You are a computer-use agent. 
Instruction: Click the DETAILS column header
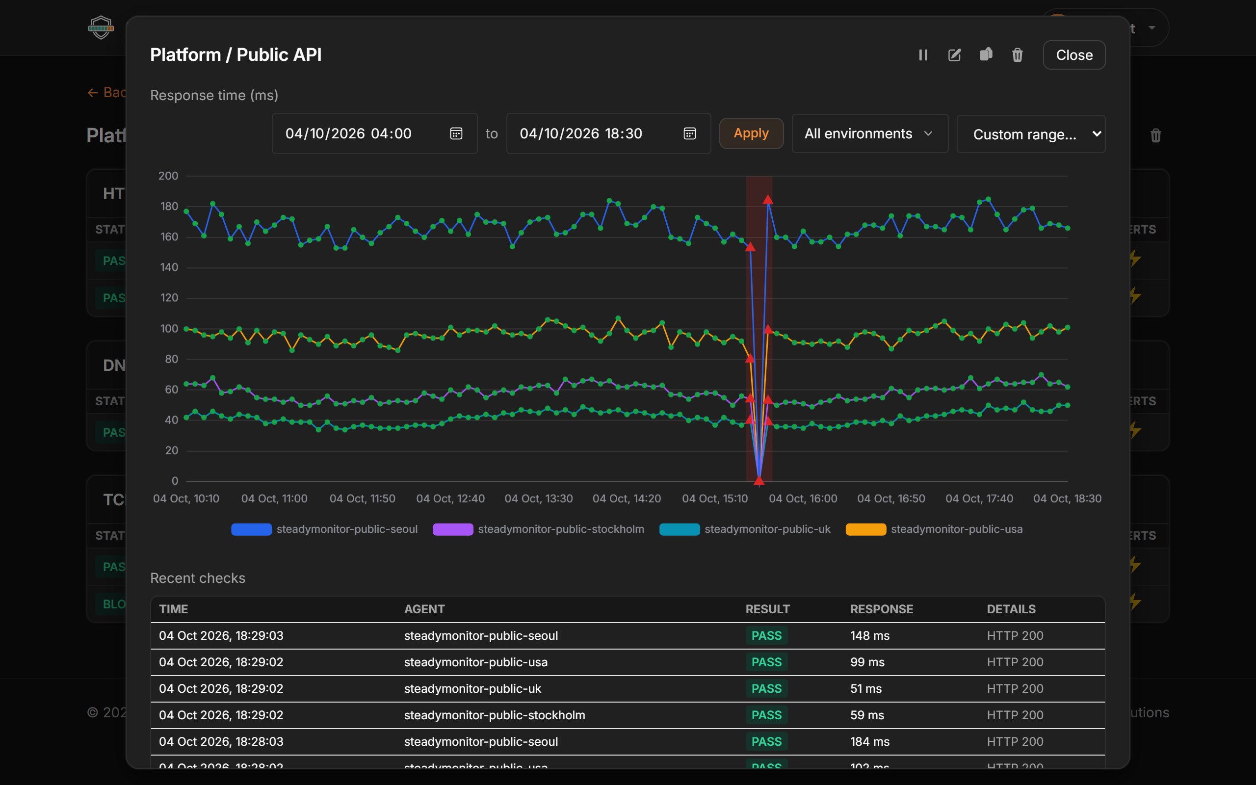click(1011, 609)
